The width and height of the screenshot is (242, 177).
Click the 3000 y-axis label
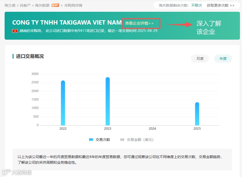pos(35,74)
